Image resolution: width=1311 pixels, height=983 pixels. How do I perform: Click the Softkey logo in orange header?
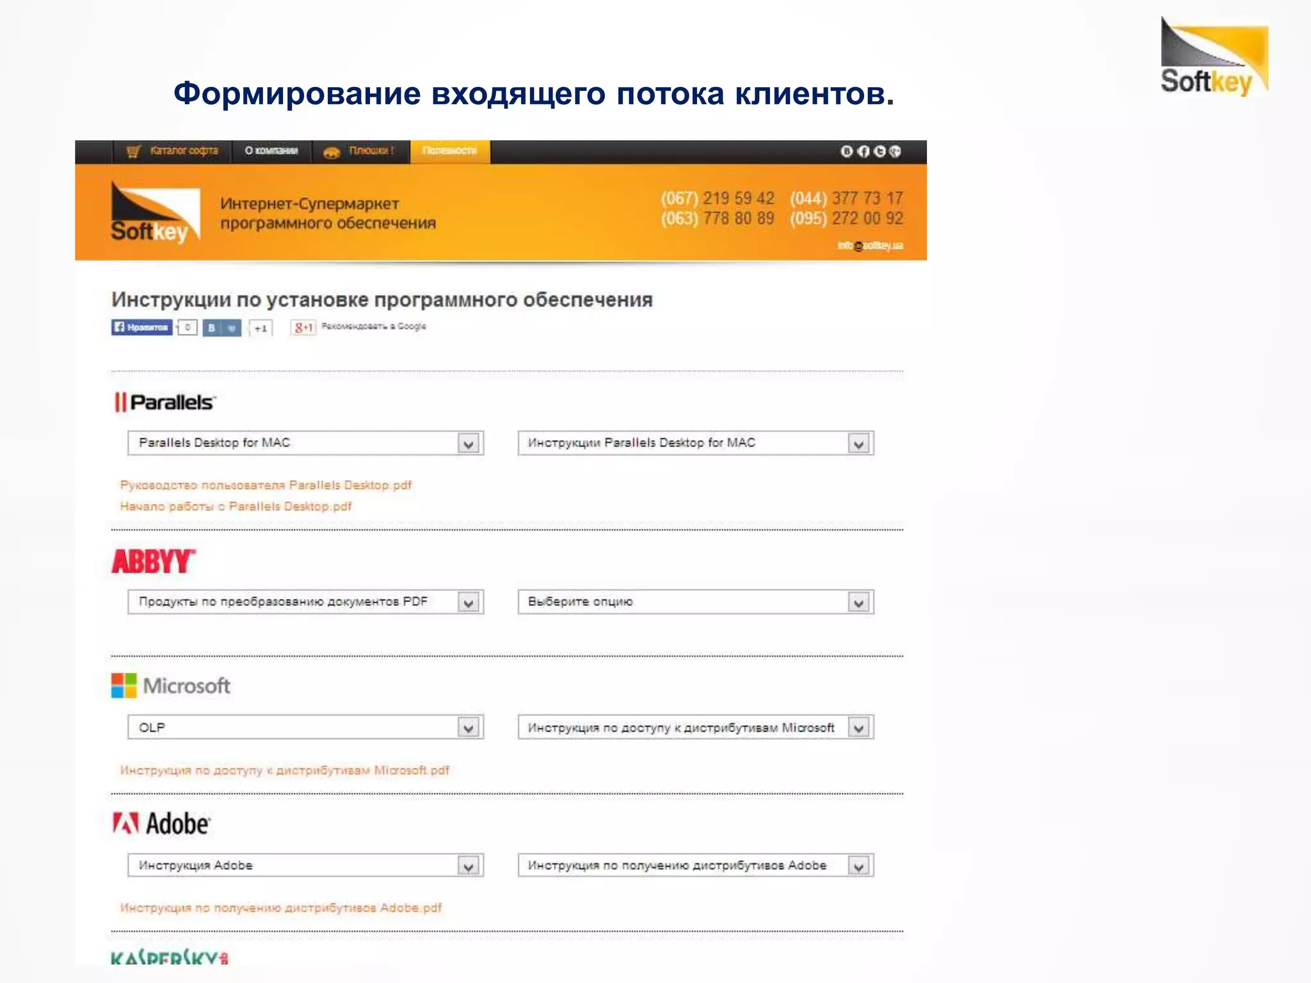click(x=155, y=212)
